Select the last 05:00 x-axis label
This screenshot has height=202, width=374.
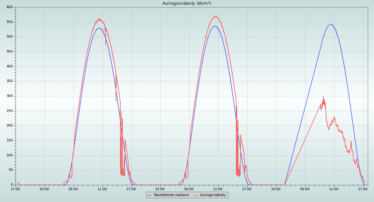(x=305, y=189)
